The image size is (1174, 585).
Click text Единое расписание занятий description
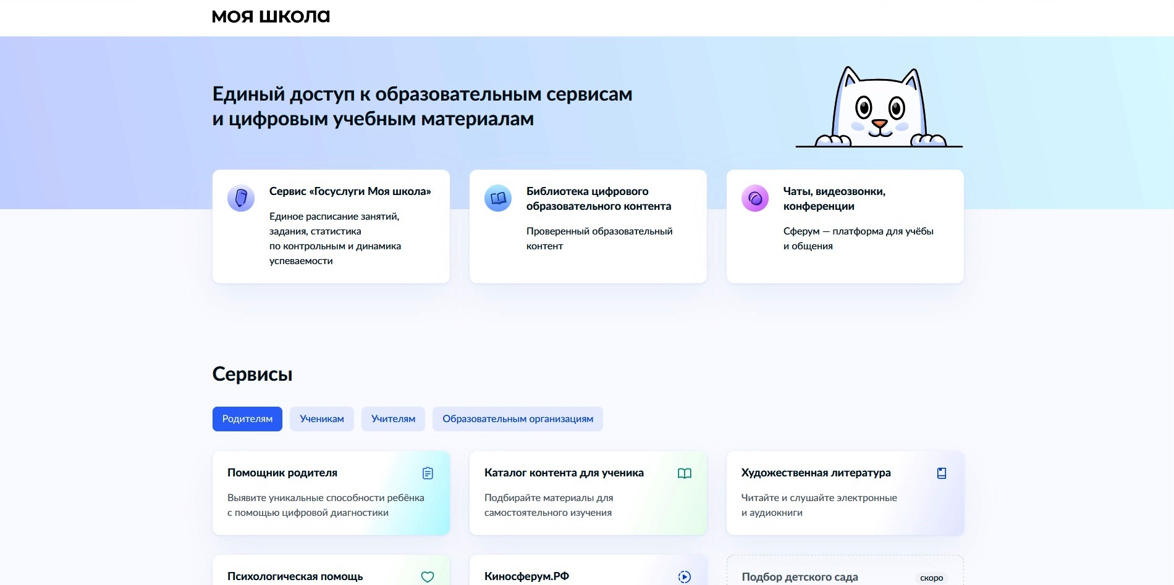pos(335,239)
